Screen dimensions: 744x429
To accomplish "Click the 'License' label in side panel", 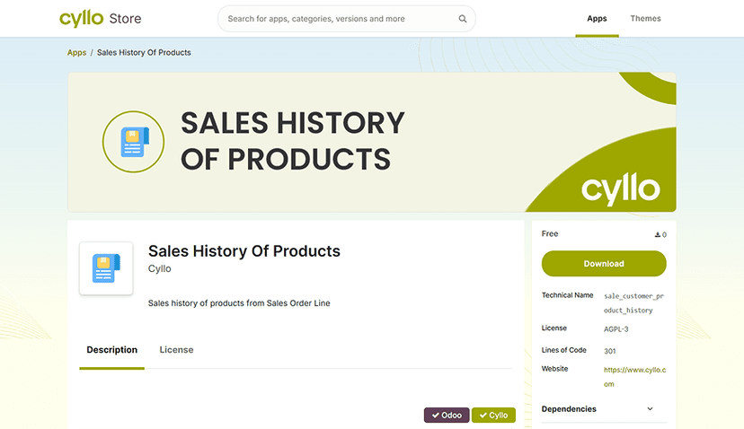I will [554, 328].
